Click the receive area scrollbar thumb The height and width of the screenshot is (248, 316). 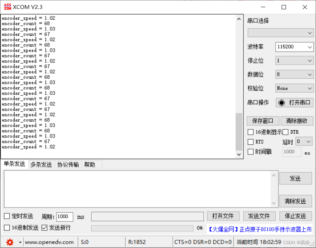(239, 132)
